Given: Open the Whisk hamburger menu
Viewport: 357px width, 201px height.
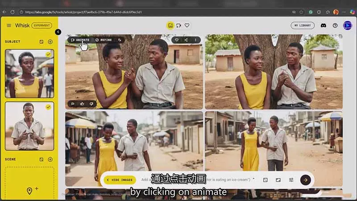Looking at the screenshot, I should [x=9, y=25].
